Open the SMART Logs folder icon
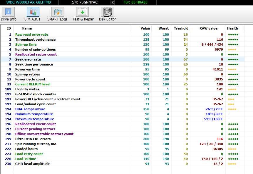 click(58, 12)
